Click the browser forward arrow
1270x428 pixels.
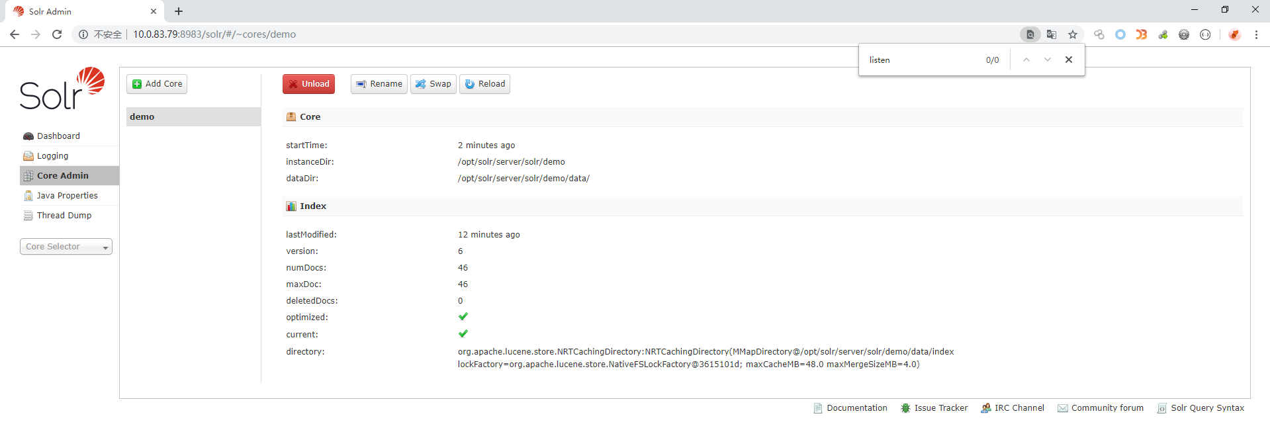(36, 34)
